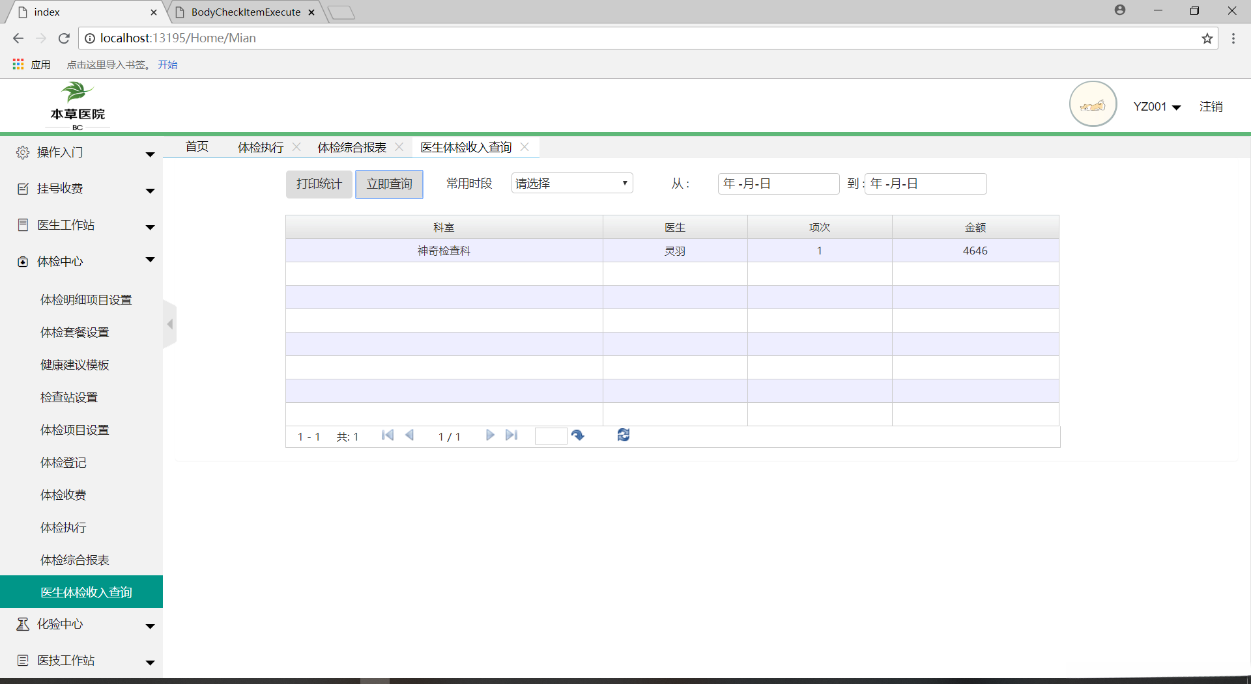Screen dimensions: 1251x684
Task: Expand the 操作入门 menu arrow
Action: (x=151, y=154)
